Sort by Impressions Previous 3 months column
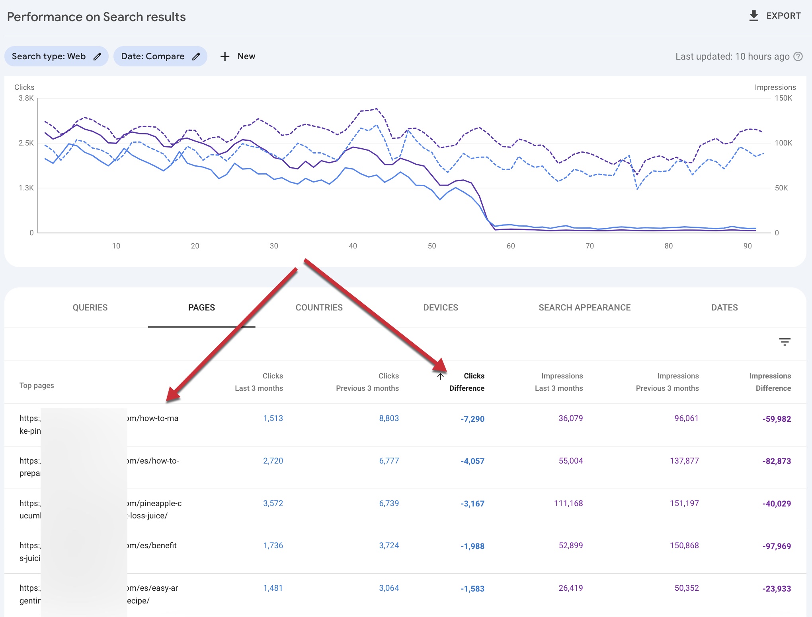Image resolution: width=812 pixels, height=617 pixels. [x=667, y=382]
